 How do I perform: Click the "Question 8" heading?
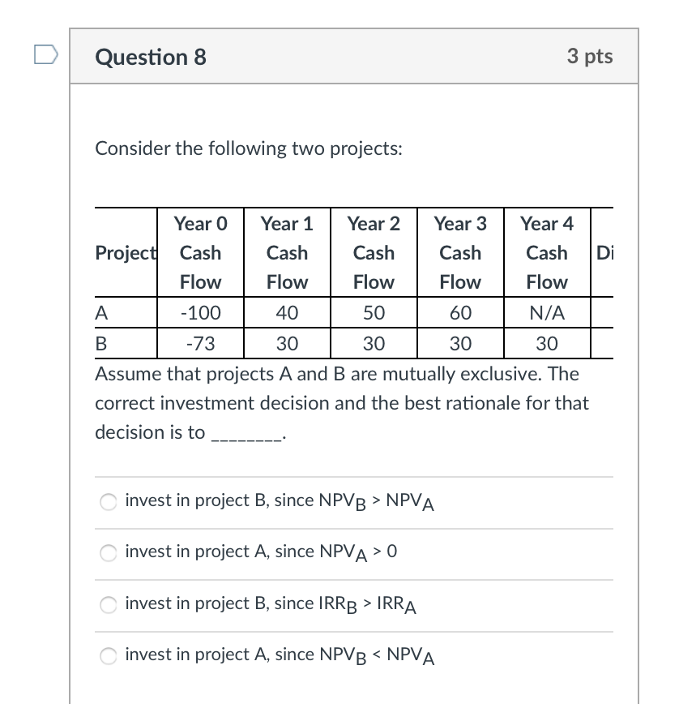tap(149, 57)
